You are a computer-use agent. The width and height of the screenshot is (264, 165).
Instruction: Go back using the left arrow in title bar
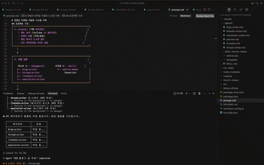(x=22, y=3)
